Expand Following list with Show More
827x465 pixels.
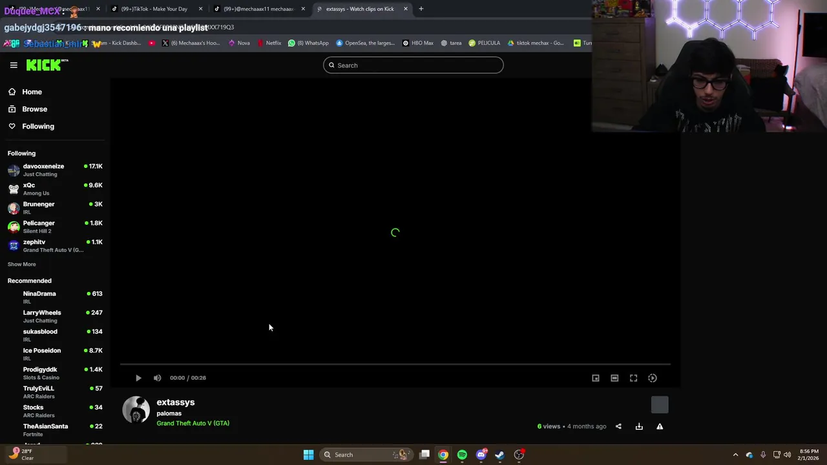(x=21, y=264)
